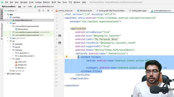174x97 pixels.
Task: Click the yellow lightbulb intention icon
Action: tap(67, 57)
